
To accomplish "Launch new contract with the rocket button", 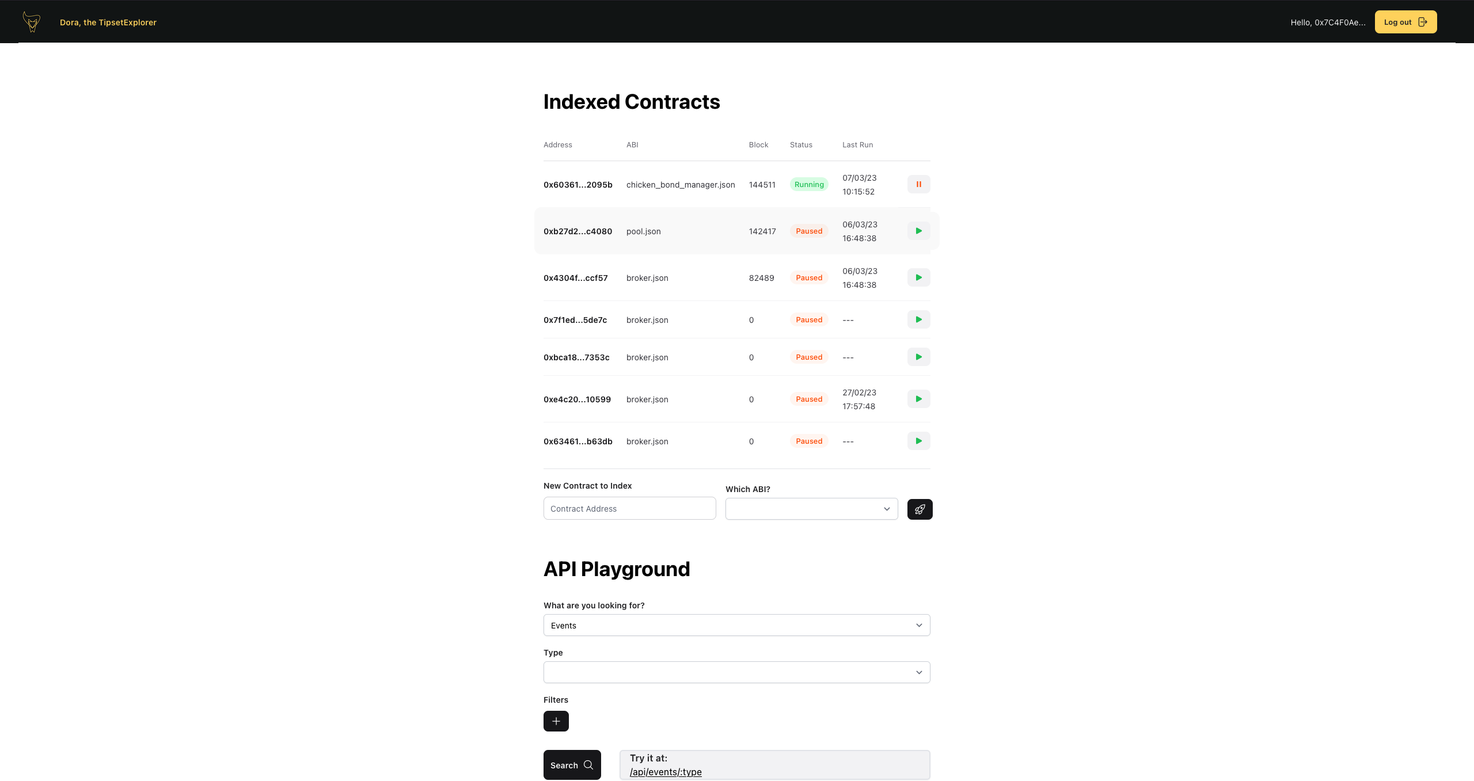I will (x=920, y=509).
